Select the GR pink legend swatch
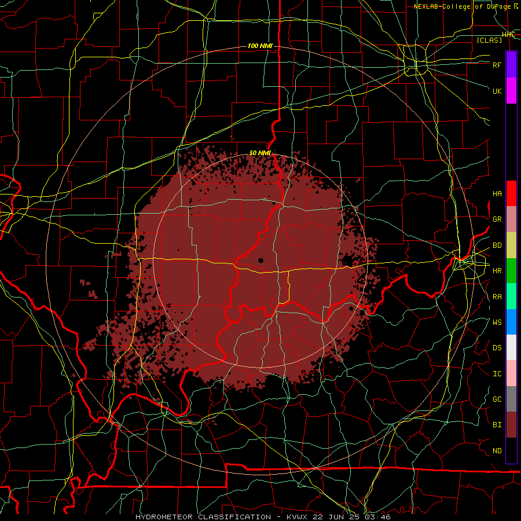Viewport: 521px width, 521px height. tap(511, 219)
